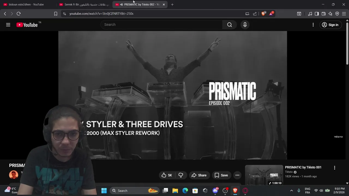Open File Explorer from the taskbar
The width and height of the screenshot is (349, 196).
[175, 191]
